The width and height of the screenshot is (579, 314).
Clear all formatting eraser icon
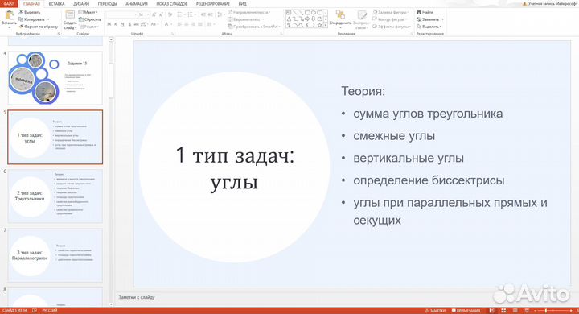[x=170, y=14]
